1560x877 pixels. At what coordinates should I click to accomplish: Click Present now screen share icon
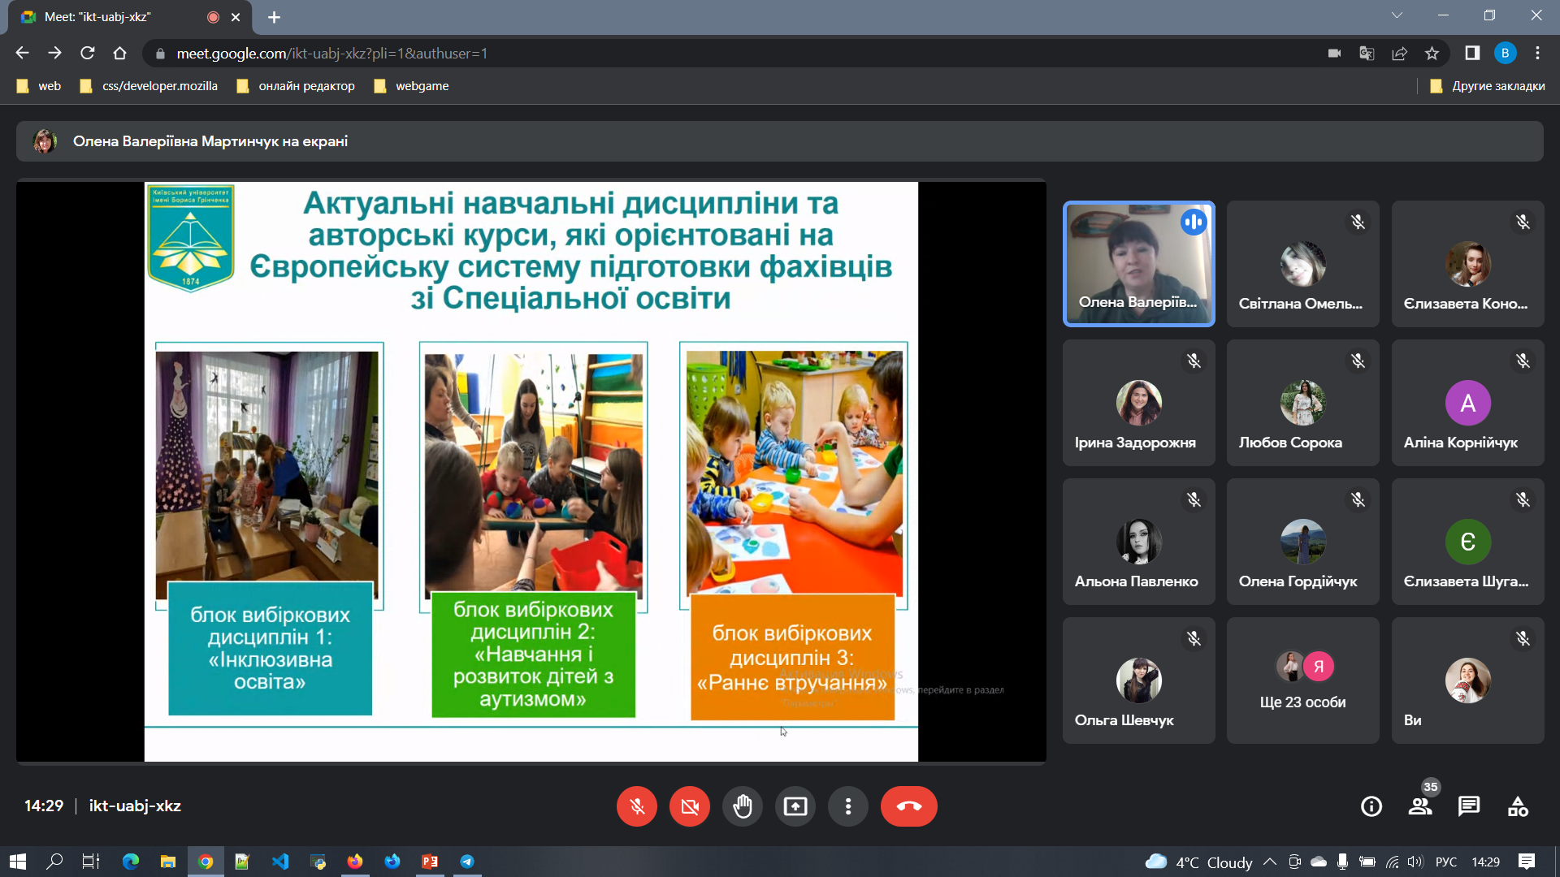795,806
